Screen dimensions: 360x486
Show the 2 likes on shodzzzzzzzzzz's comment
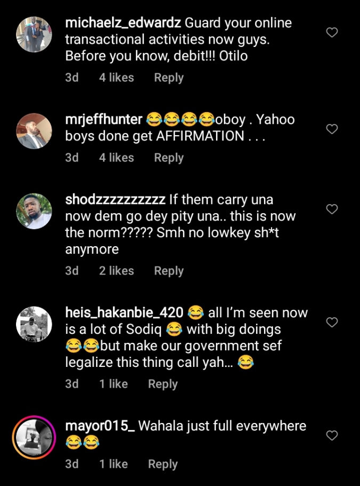point(116,271)
